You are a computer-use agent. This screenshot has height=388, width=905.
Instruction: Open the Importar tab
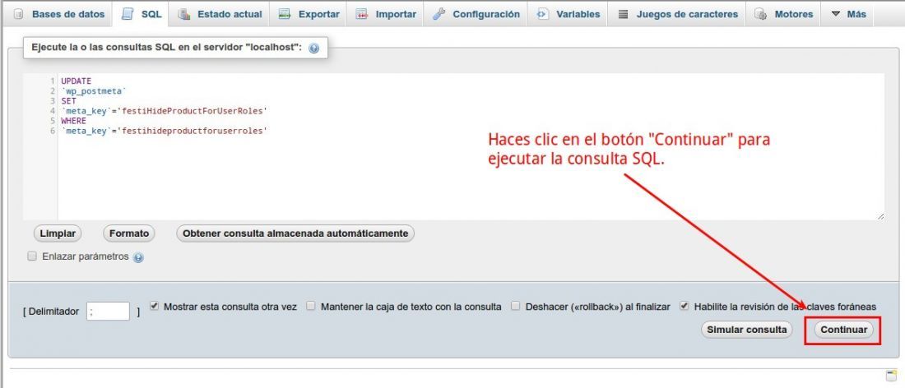[386, 14]
